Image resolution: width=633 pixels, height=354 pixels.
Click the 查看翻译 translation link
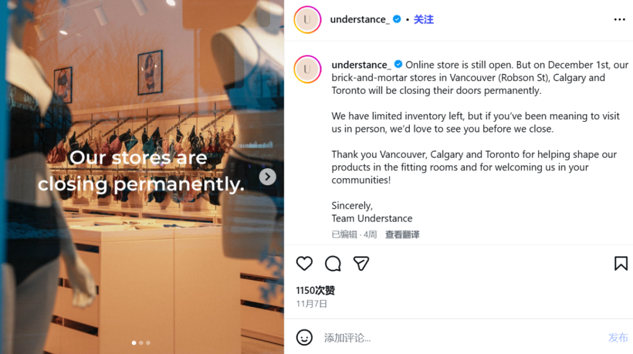pyautogui.click(x=402, y=234)
